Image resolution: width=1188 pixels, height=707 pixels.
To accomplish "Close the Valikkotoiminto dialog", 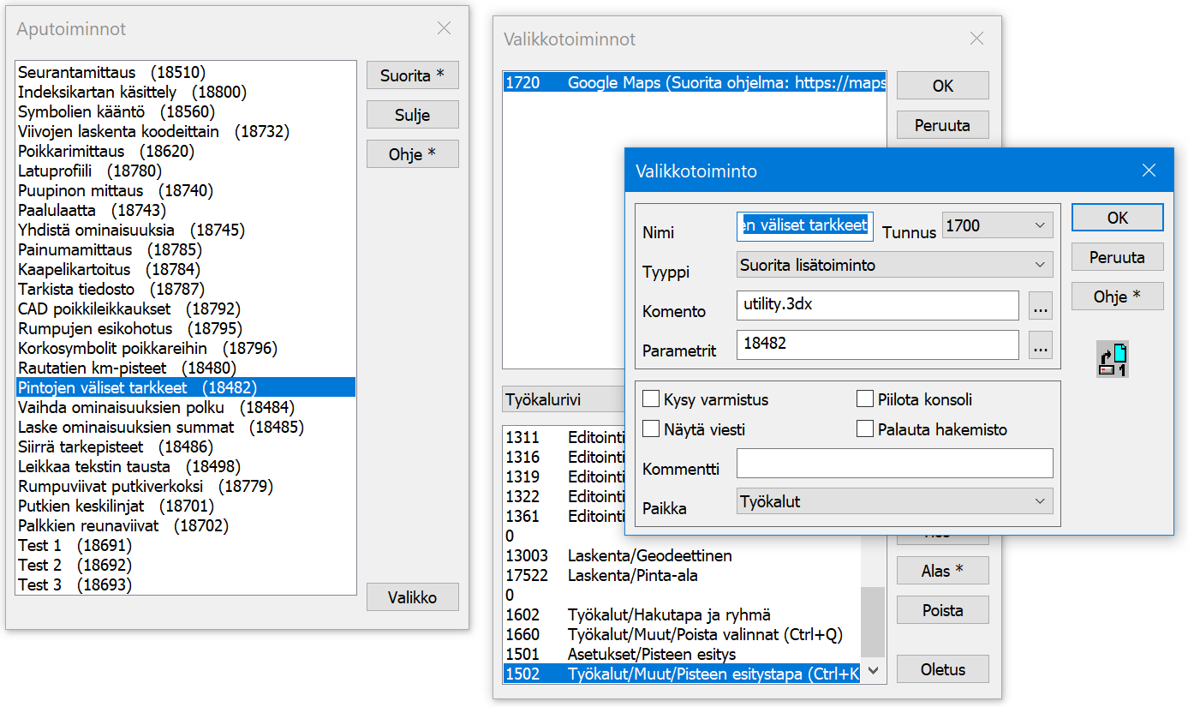I will [x=1149, y=171].
